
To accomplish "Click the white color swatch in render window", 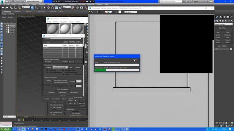I will tap(120, 12).
